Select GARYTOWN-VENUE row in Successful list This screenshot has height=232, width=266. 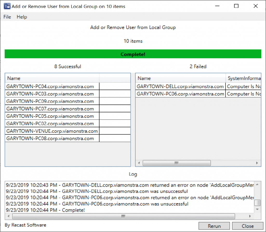[52, 131]
